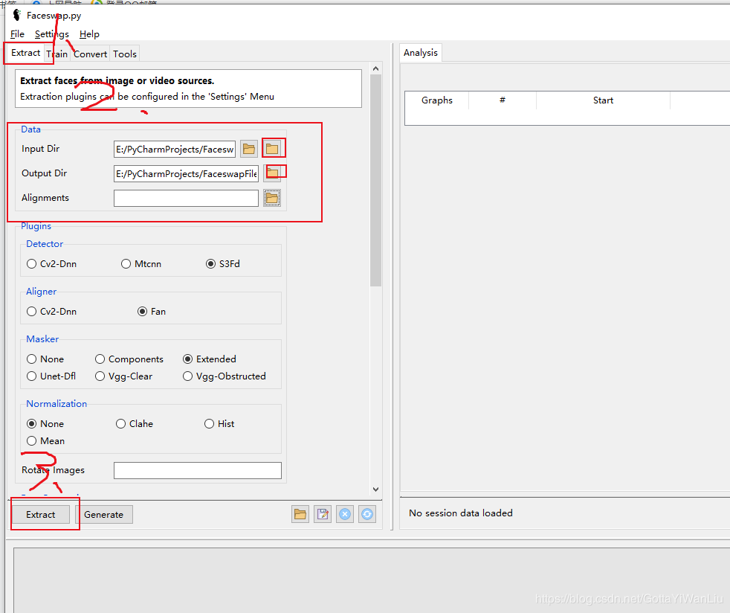The image size is (730, 613).
Task: Switch to the Extract tab
Action: (25, 53)
